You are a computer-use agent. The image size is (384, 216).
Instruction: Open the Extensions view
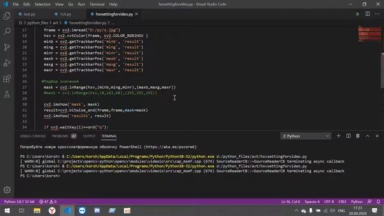click(7, 79)
